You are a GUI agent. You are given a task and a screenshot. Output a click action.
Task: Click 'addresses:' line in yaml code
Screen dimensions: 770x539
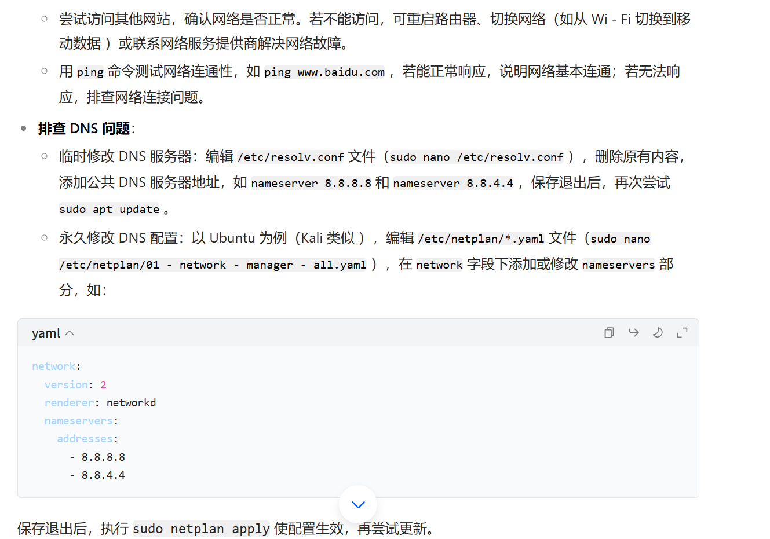pyautogui.click(x=87, y=439)
